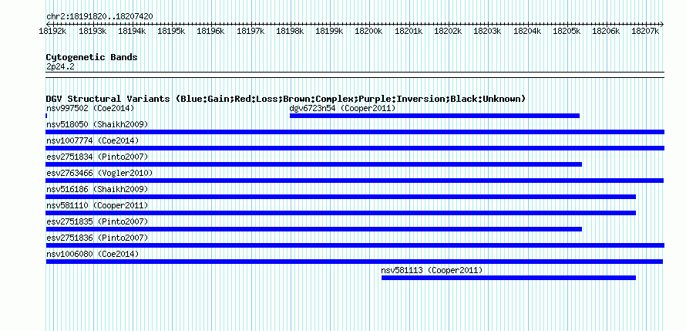Open variant label esv2751836 (Pinto2007)

tap(97, 238)
